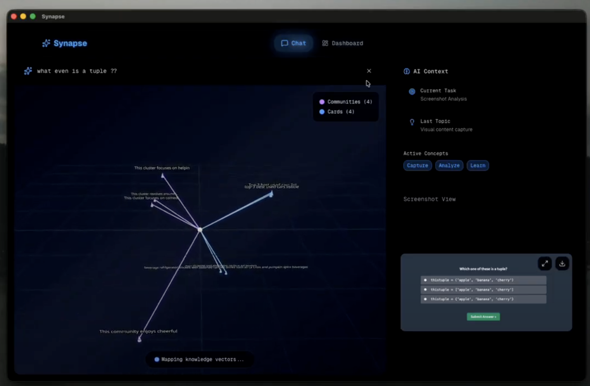This screenshot has height=386, width=590.
Task: Click the Last Topic lightbulb icon
Action: [412, 121]
